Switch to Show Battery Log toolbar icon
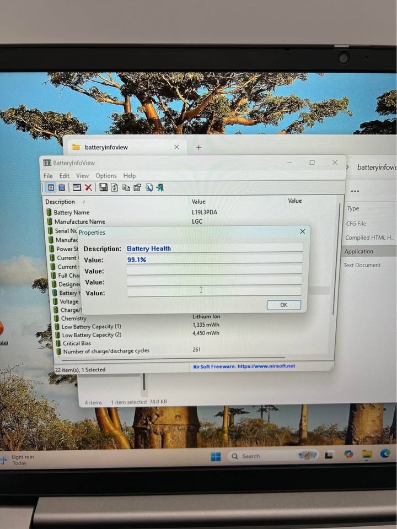Image resolution: width=397 pixels, height=529 pixels. tap(62, 187)
